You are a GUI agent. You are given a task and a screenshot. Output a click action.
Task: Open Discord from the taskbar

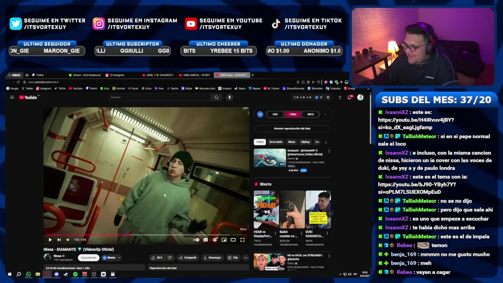click(x=57, y=274)
